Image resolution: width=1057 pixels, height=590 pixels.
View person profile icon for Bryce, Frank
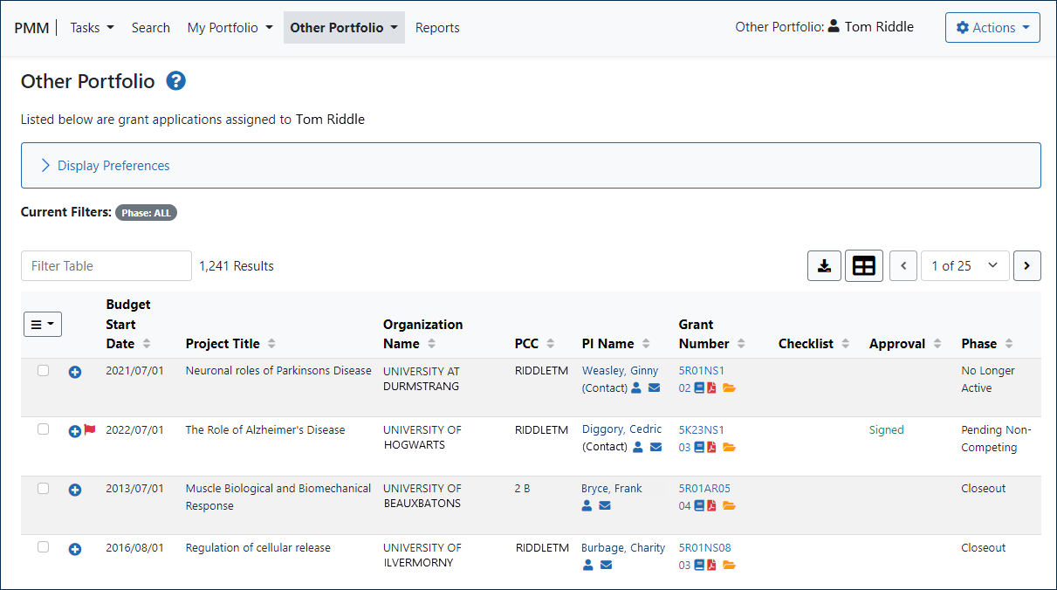point(587,506)
